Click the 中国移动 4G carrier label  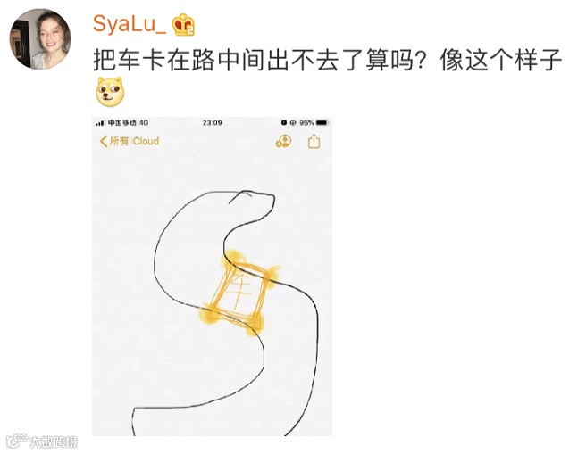coord(129,122)
